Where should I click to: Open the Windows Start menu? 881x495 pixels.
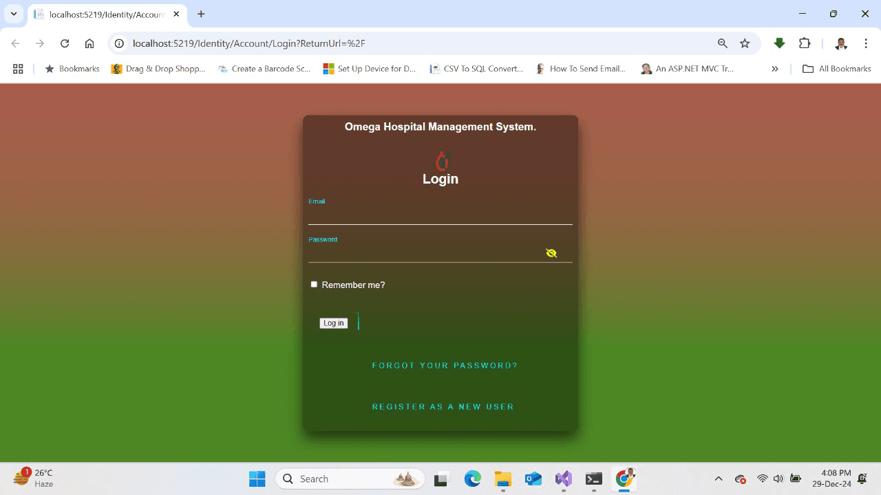[257, 478]
